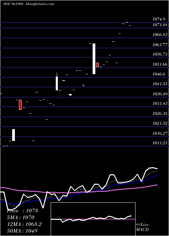Select the 1074.9 price axis label

(159, 19)
